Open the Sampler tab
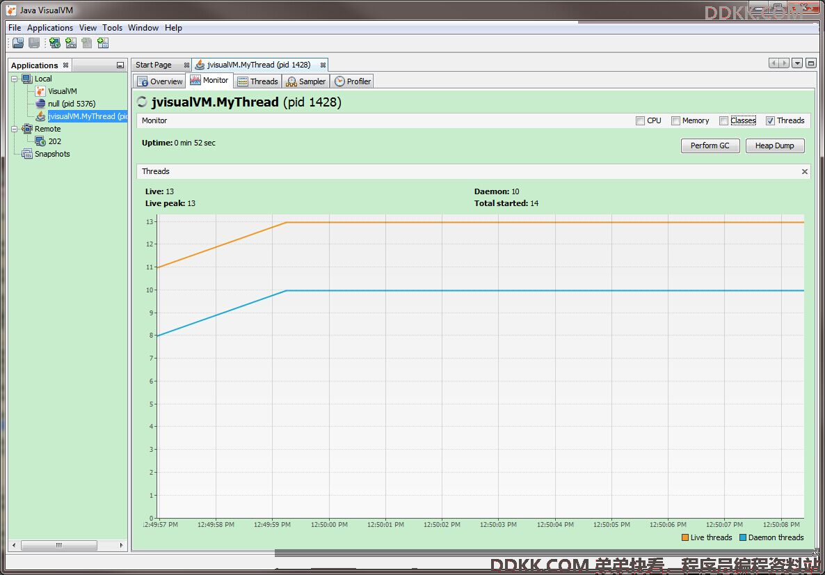The height and width of the screenshot is (575, 825). [305, 81]
